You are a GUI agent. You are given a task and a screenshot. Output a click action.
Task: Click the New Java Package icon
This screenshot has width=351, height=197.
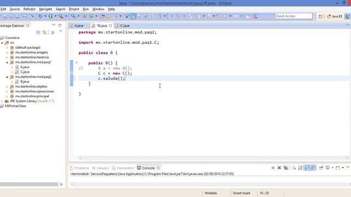(x=84, y=16)
